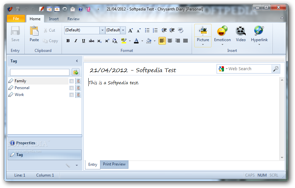Open the background fill color dropdown arrow
The image size is (295, 188).
click(155, 41)
